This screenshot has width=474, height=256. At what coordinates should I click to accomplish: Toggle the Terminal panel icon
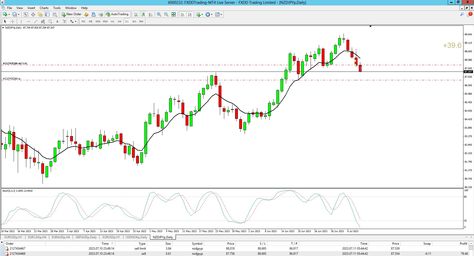(47, 14)
